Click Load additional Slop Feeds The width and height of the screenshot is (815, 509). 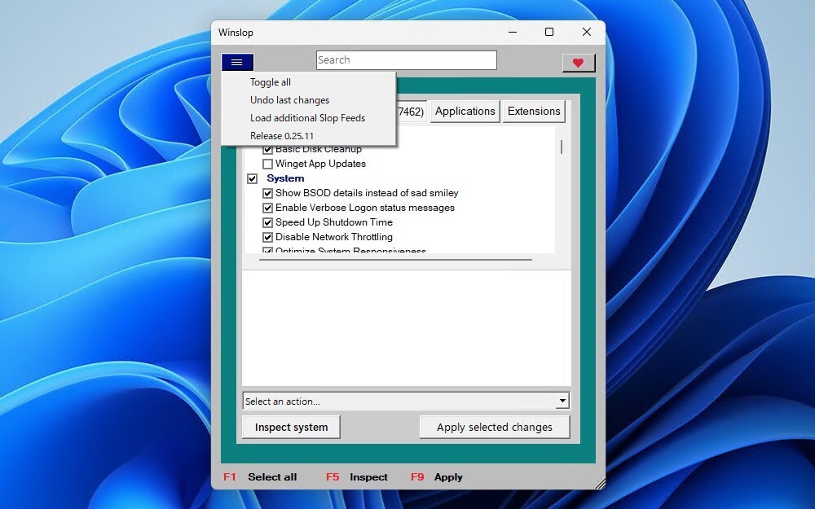coord(307,118)
